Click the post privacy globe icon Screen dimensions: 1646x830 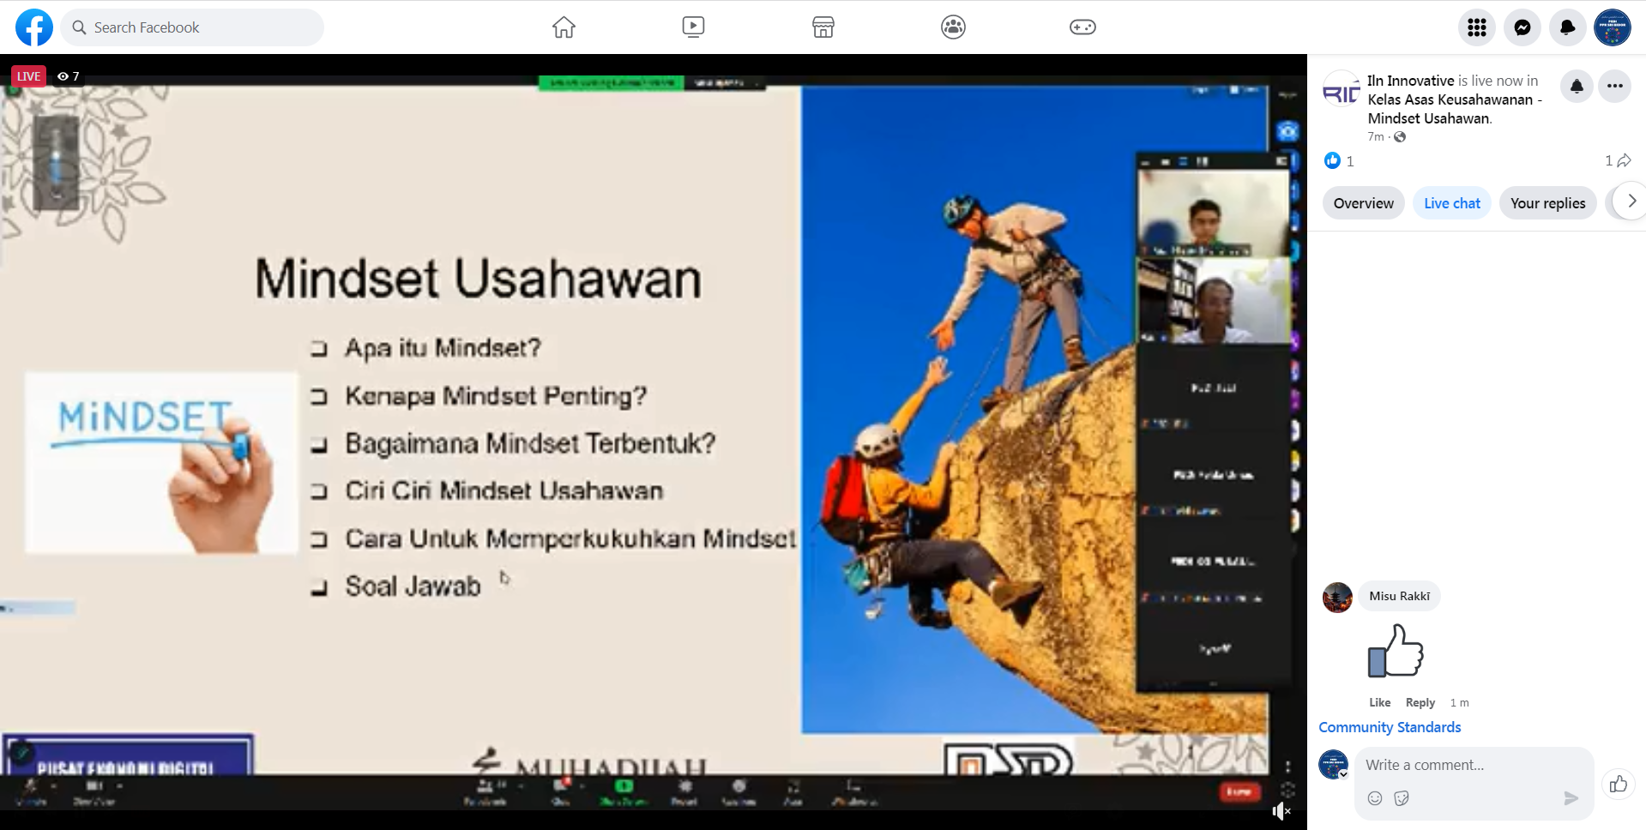1400,137
